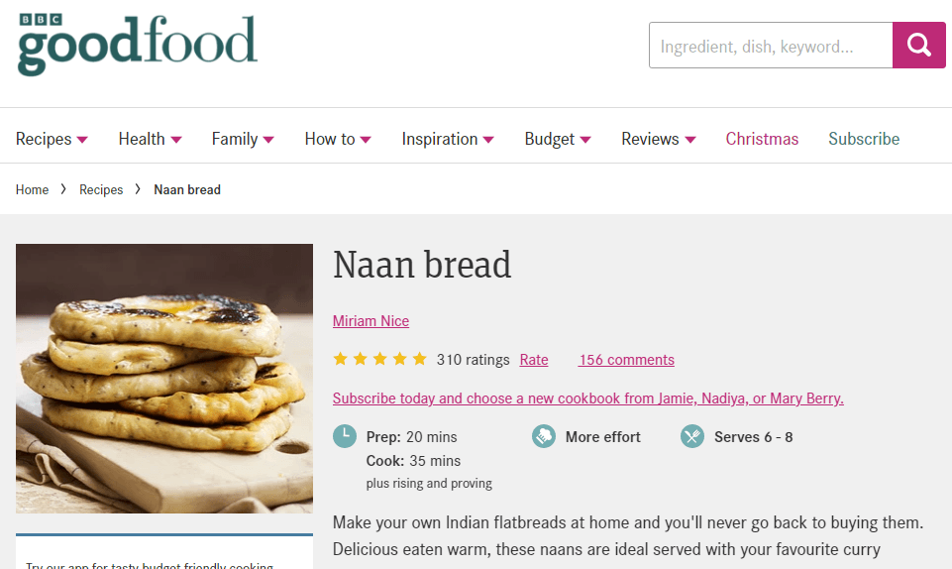This screenshot has height=569, width=952.
Task: Open author Miriam Nice's page
Action: pos(370,321)
